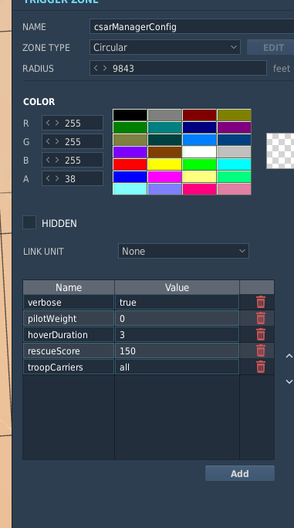Click the pilotWeight value '0' cell
The width and height of the screenshot is (294, 528).
pyautogui.click(x=177, y=318)
